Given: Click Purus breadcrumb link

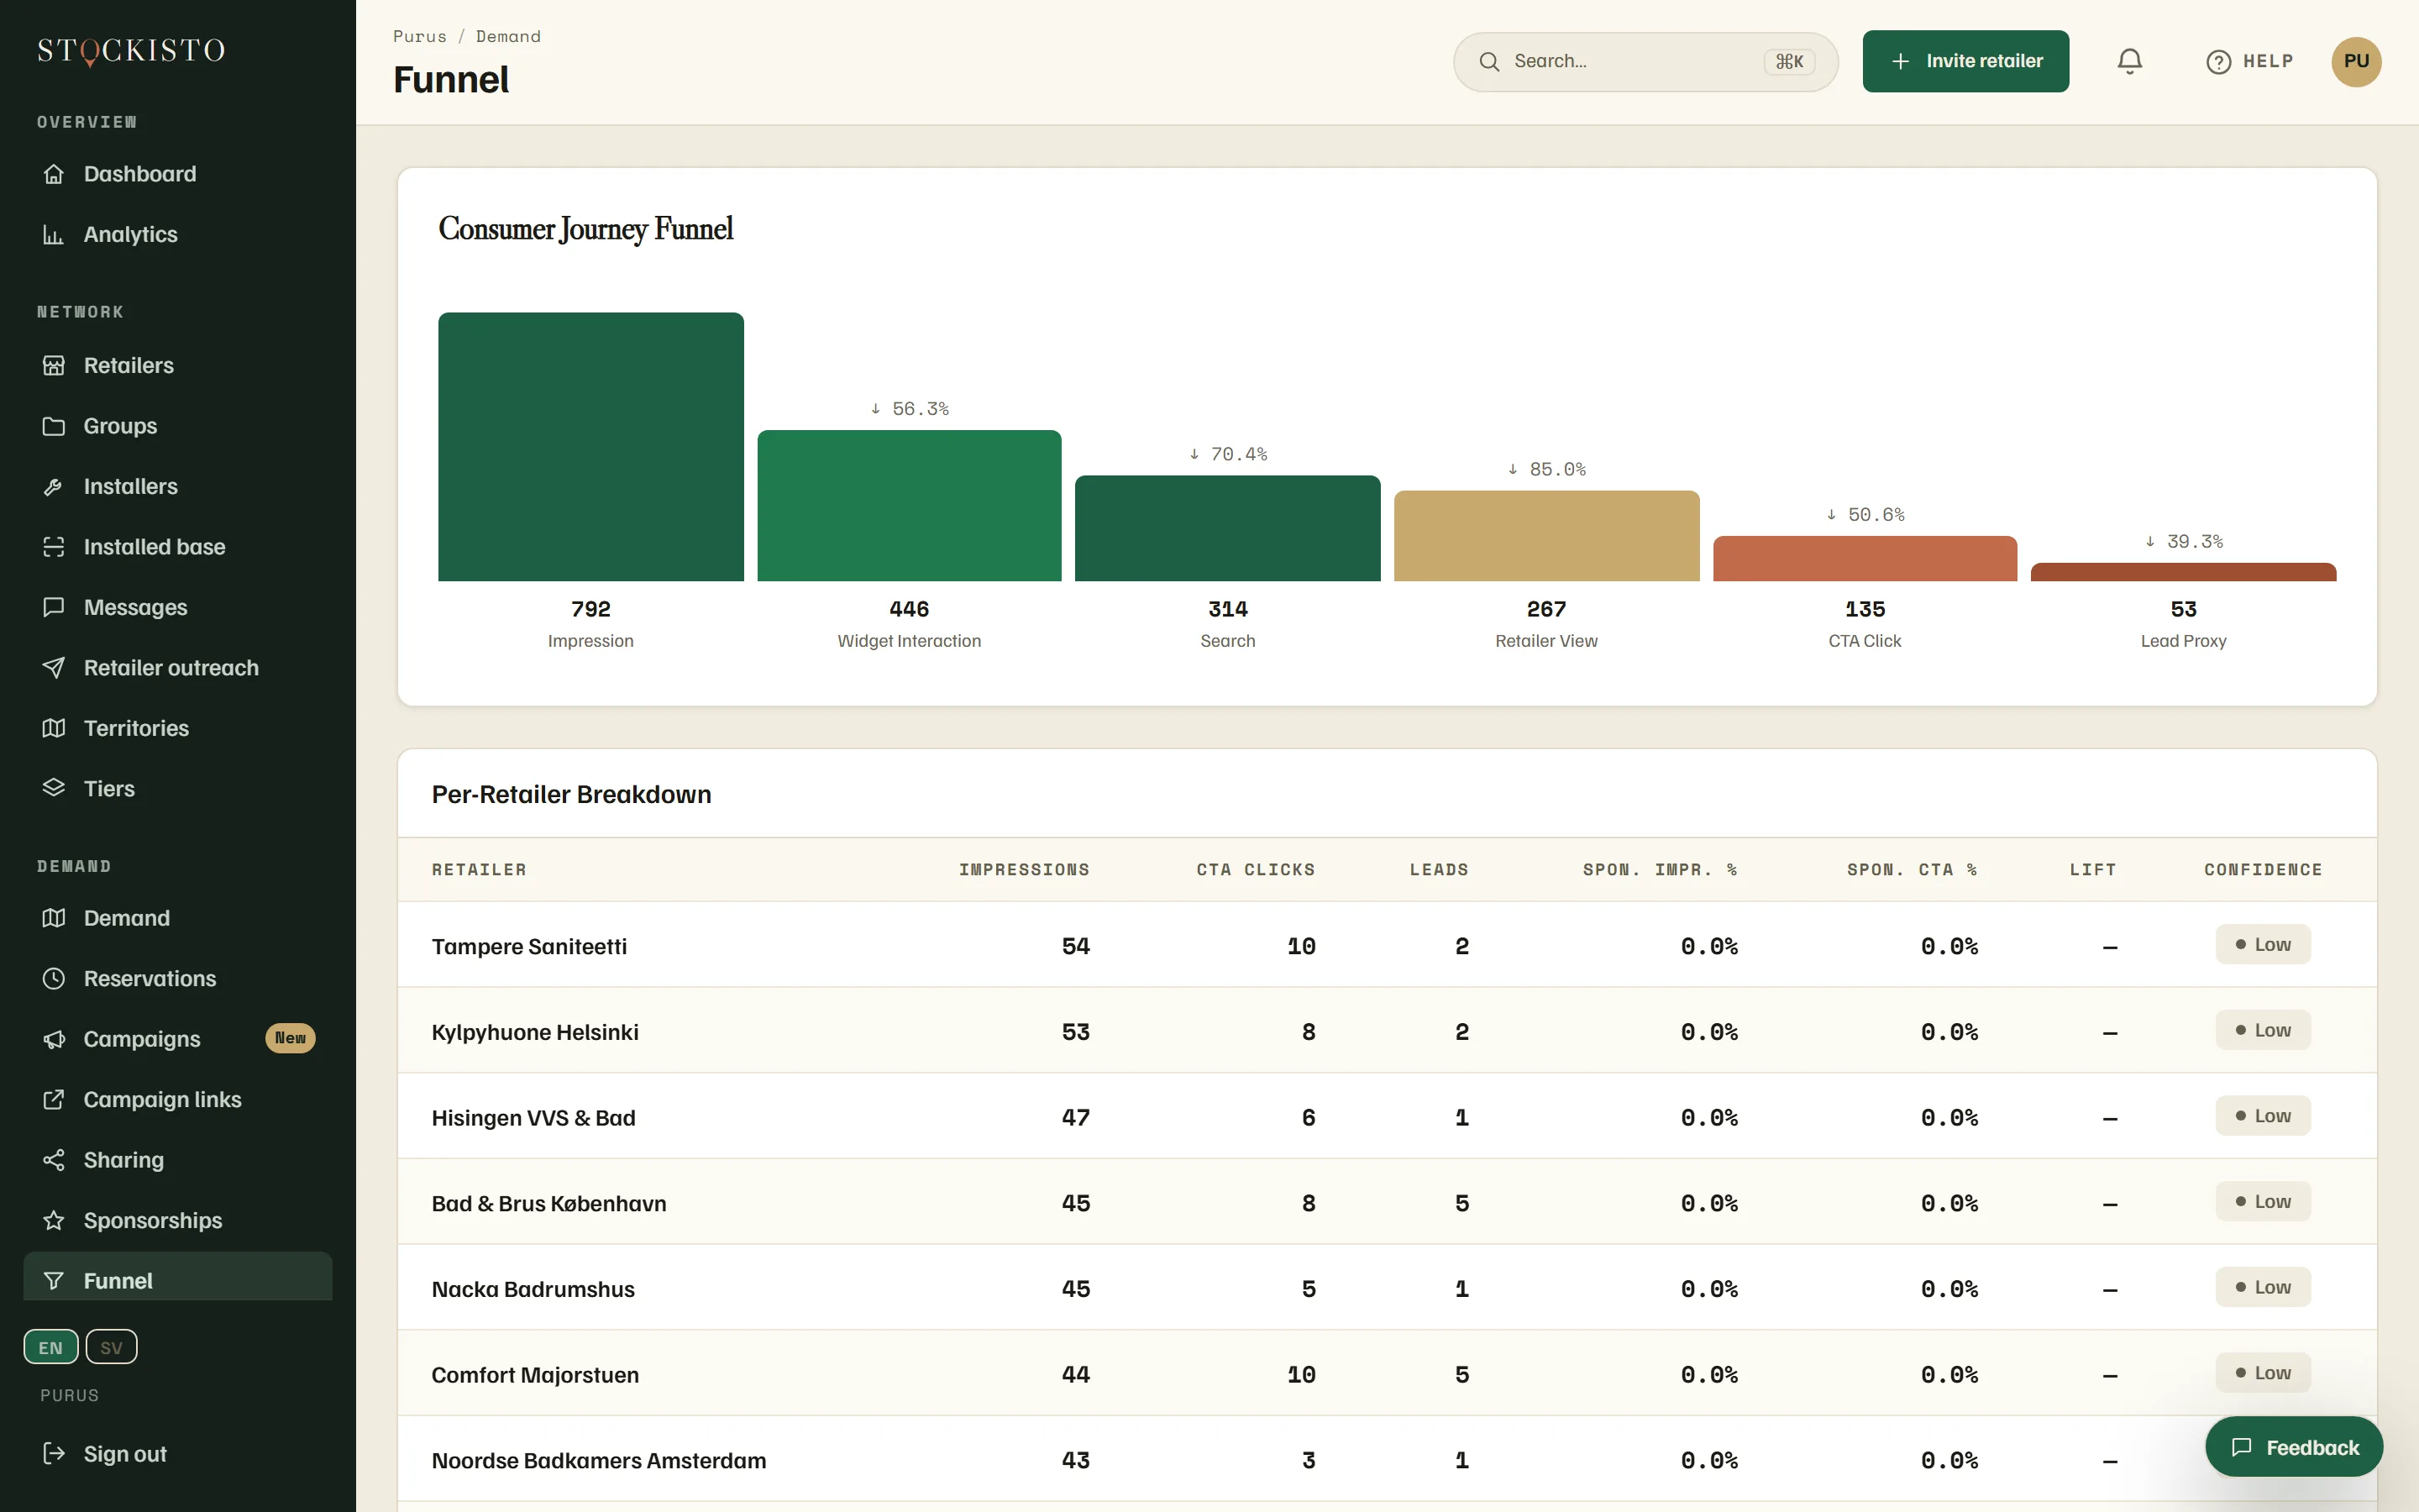Looking at the screenshot, I should pos(420,36).
